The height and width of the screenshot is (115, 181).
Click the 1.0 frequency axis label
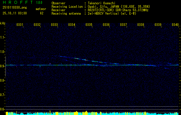point(2,52)
